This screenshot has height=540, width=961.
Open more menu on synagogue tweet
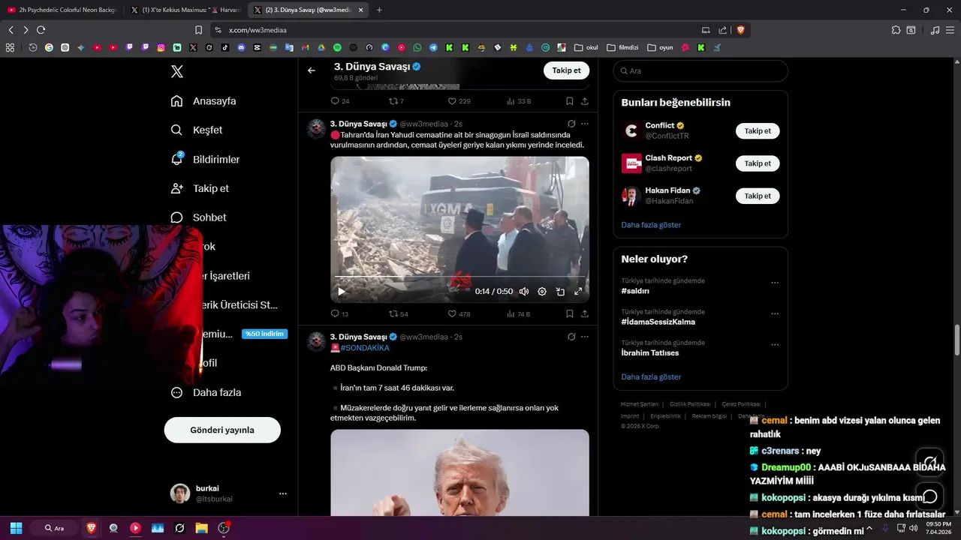(x=585, y=124)
